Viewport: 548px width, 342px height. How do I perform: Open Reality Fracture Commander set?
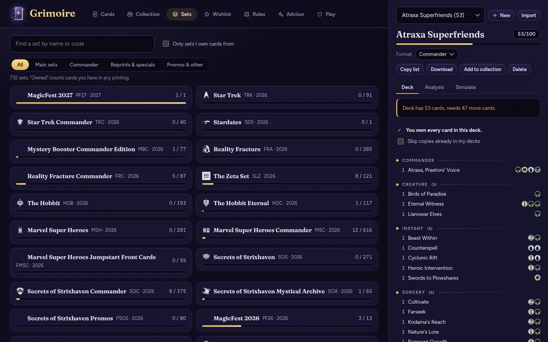click(x=101, y=178)
